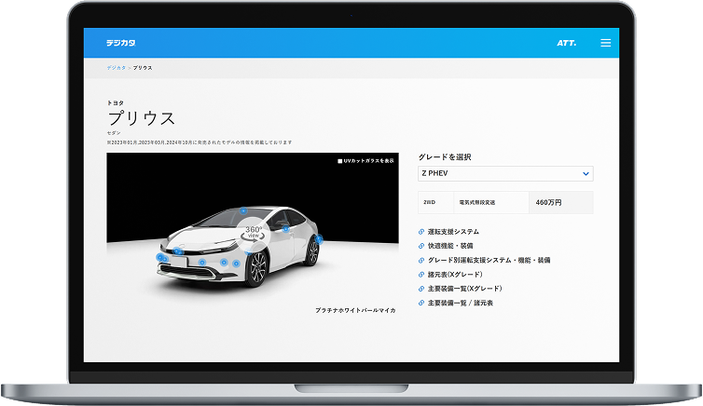Image resolution: width=703 pixels, height=406 pixels.
Task: Click the white Prius car image
Action: (240, 248)
